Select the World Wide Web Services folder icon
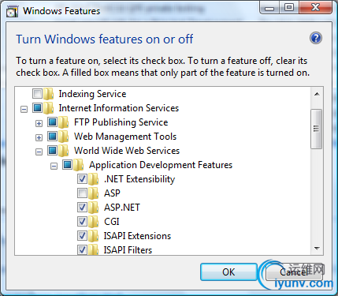 pyautogui.click(x=64, y=151)
